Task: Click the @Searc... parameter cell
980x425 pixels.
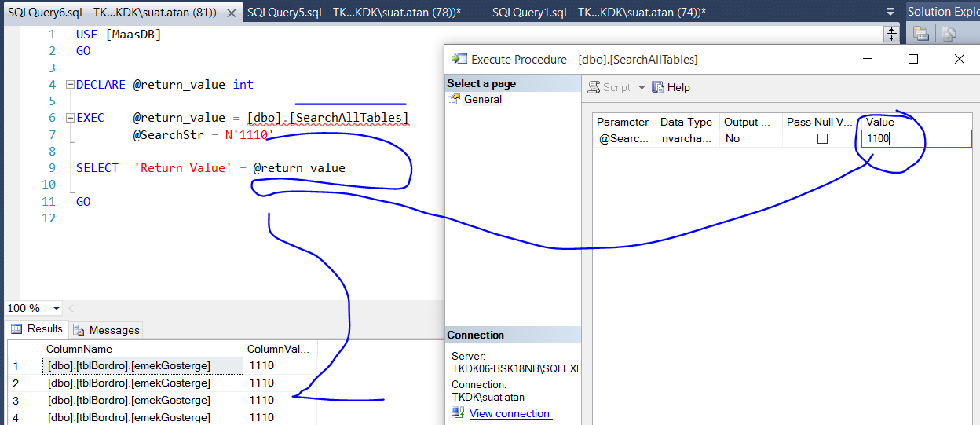Action: [x=623, y=139]
